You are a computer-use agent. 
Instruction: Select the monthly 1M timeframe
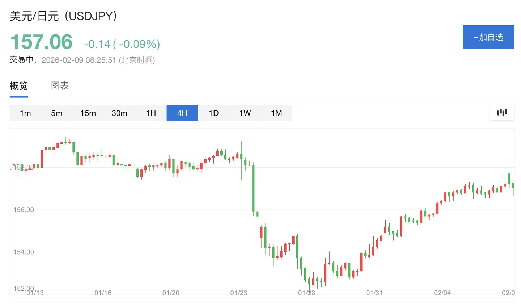[x=276, y=113]
